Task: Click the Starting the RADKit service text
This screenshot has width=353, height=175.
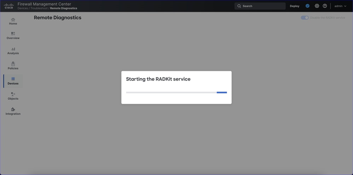Action: pos(158,79)
